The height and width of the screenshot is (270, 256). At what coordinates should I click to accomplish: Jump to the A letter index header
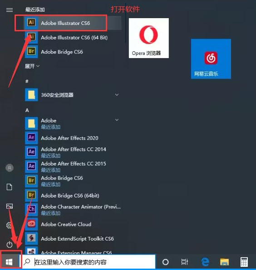pos(27,110)
